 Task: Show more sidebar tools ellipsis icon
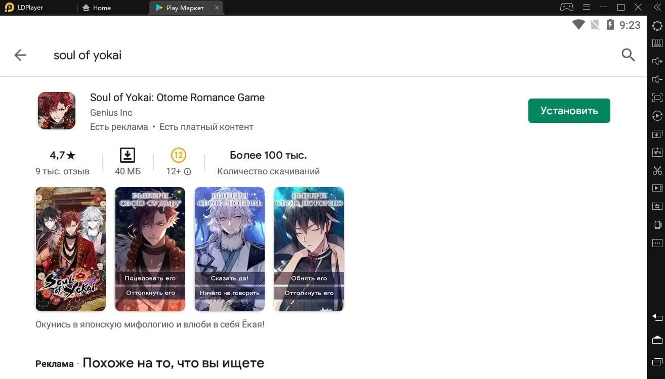[657, 243]
